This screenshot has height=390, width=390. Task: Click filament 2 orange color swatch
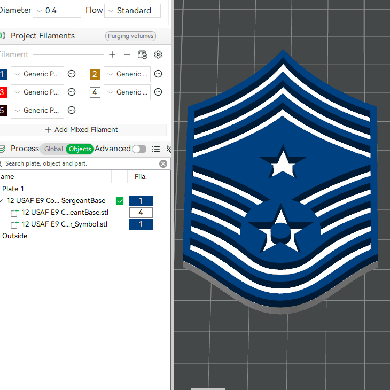click(x=95, y=74)
